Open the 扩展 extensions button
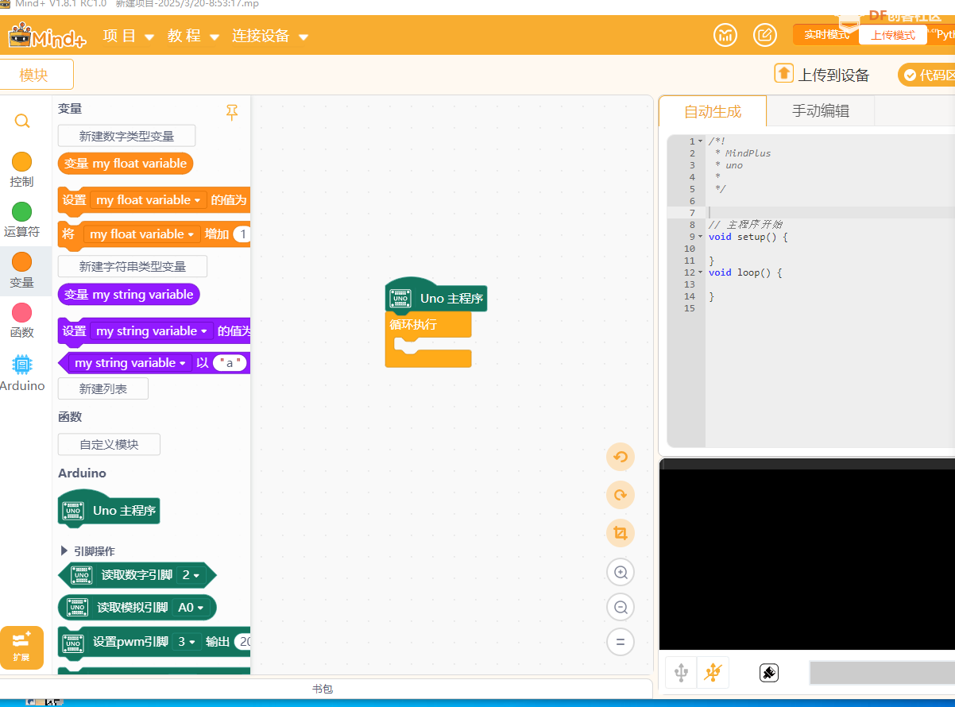This screenshot has height=707, width=955. pos(21,647)
